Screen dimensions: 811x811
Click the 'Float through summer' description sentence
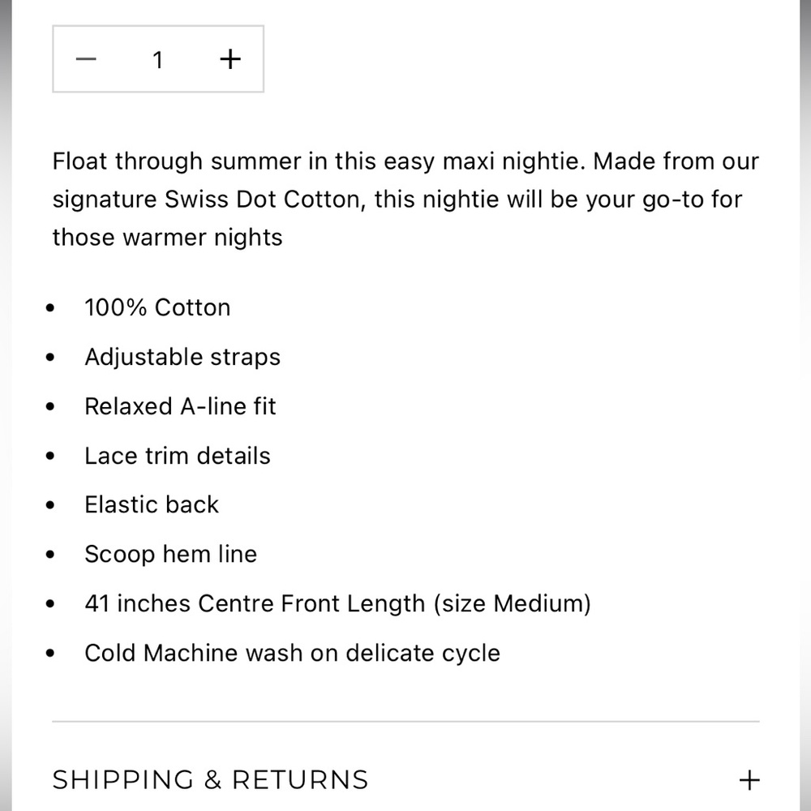click(319, 161)
